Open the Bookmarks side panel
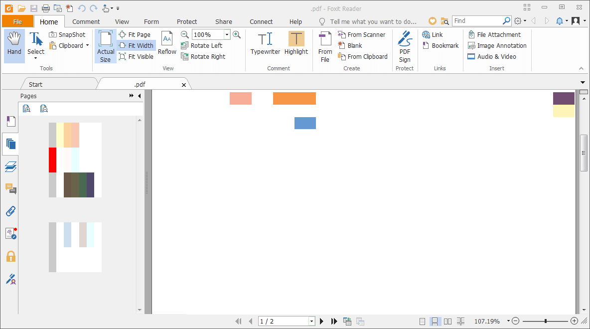This screenshot has height=329, width=590. 10,121
